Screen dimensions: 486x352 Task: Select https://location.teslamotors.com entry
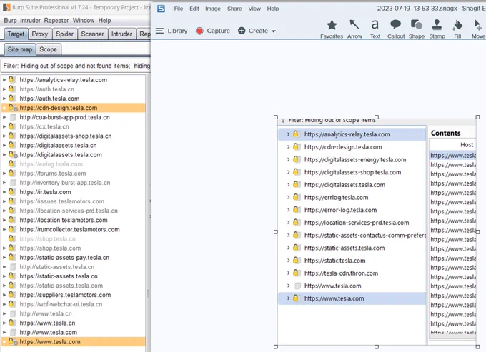coord(64,220)
